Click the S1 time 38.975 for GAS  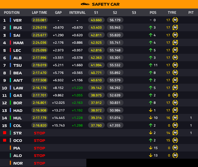(96, 95)
